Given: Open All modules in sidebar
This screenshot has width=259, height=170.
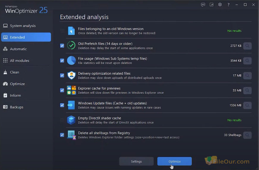Looking at the screenshot, I should tap(26, 61).
